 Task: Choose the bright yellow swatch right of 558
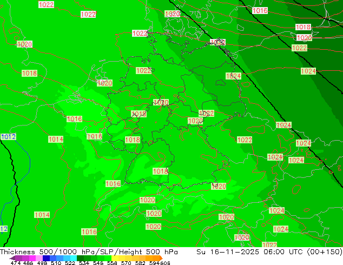115,258
